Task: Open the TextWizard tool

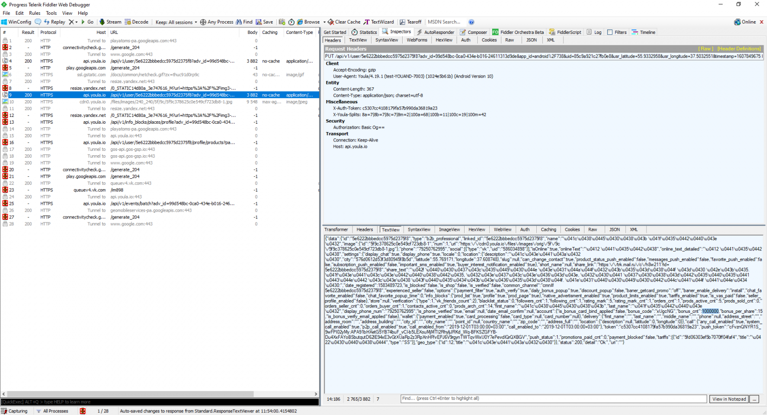Action: [x=379, y=22]
